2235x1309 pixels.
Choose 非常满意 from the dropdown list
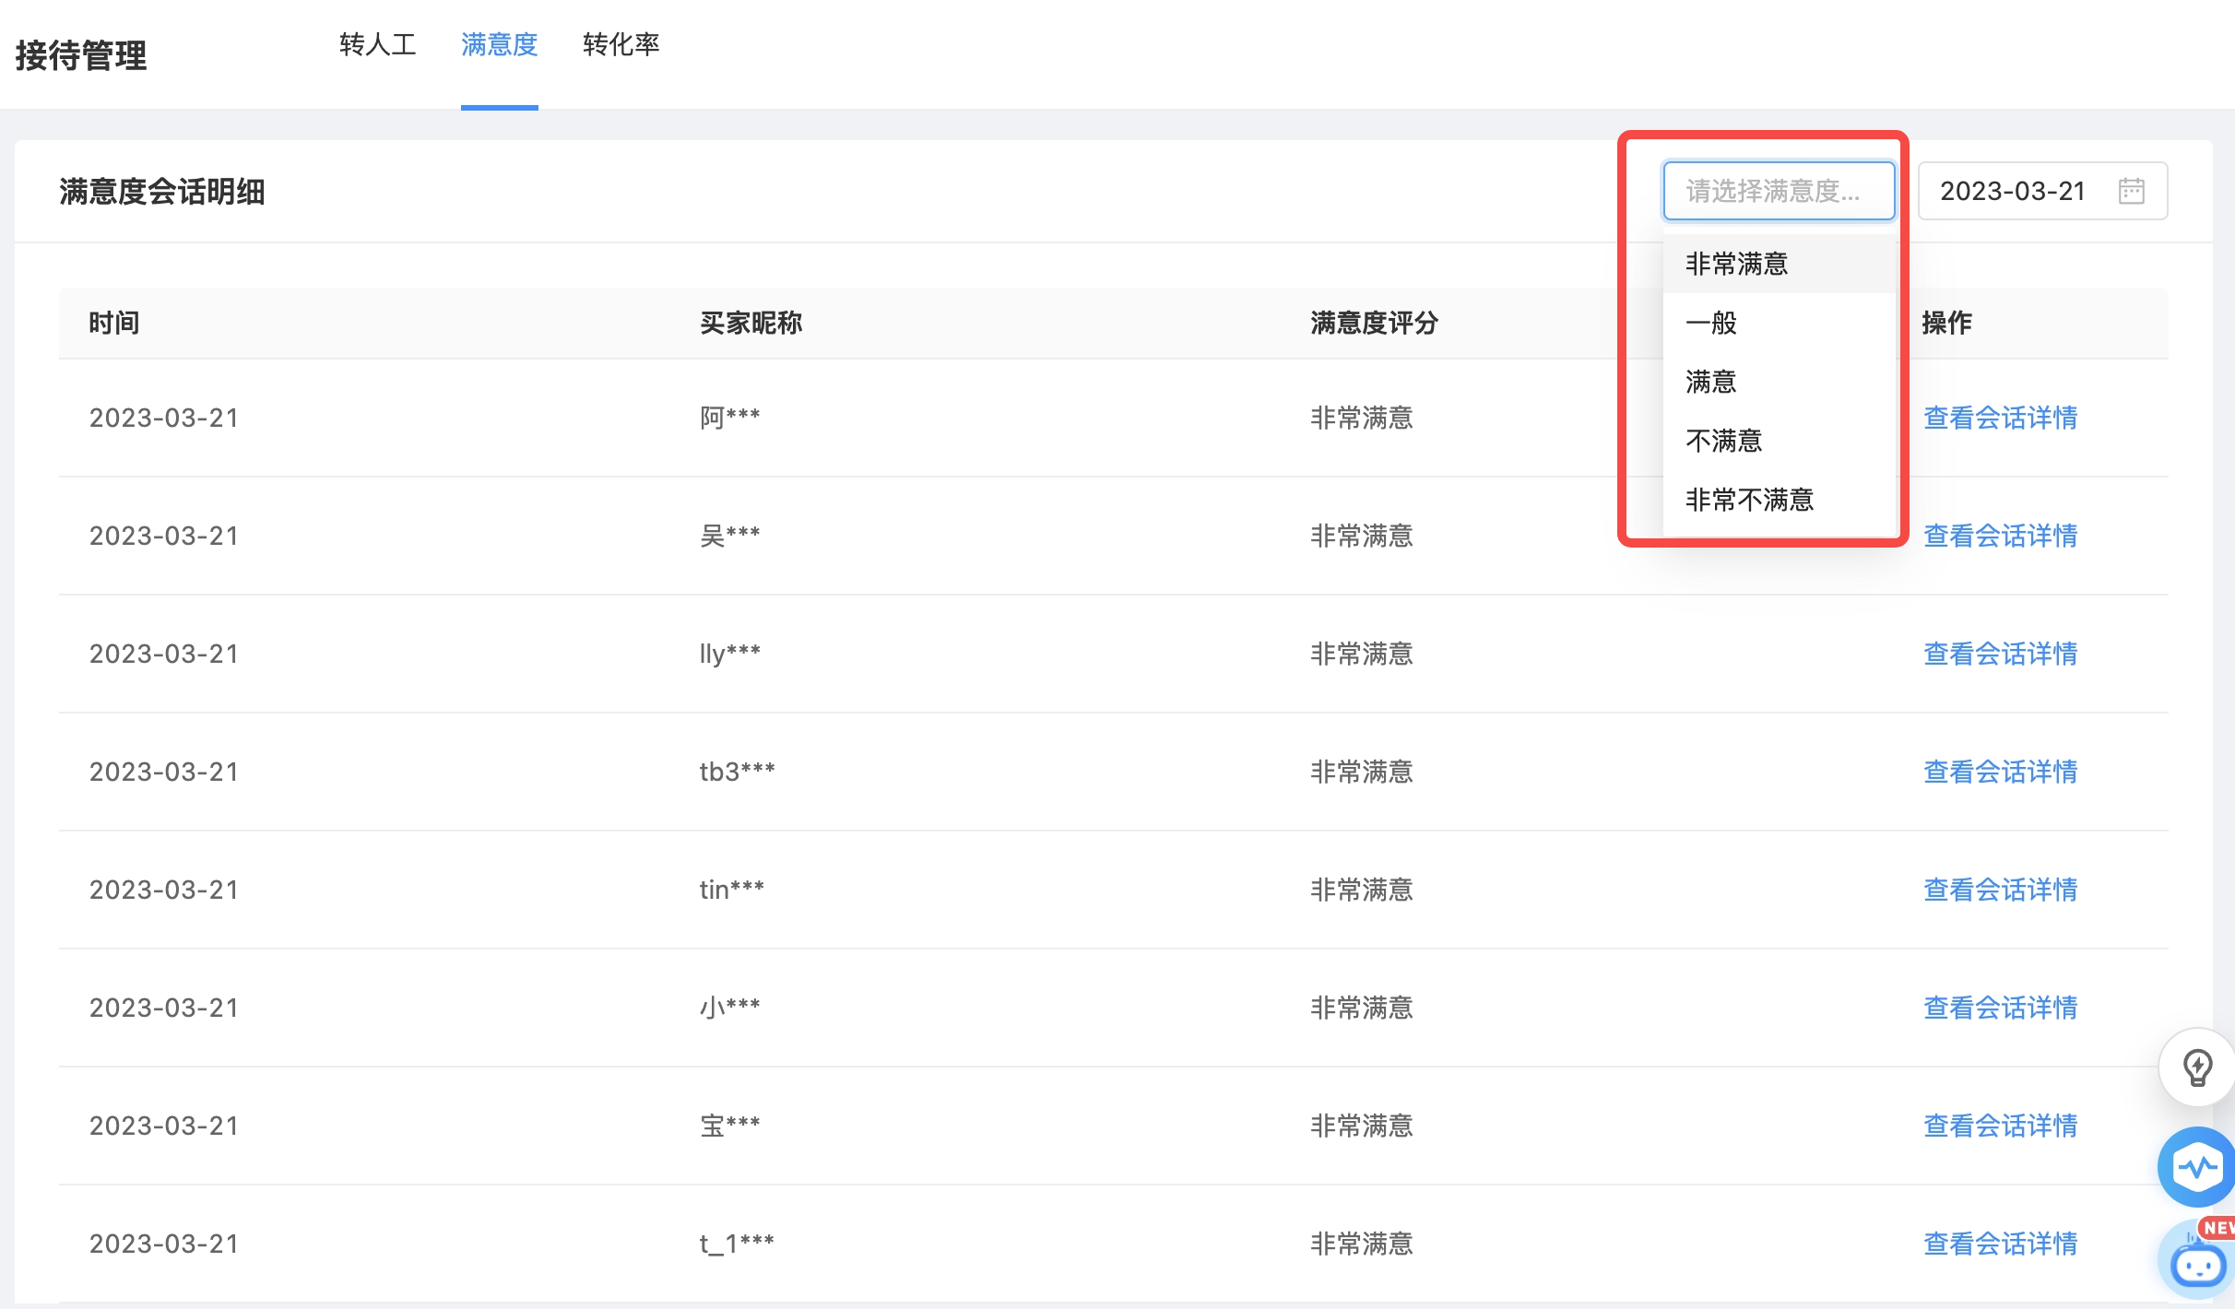1779,264
